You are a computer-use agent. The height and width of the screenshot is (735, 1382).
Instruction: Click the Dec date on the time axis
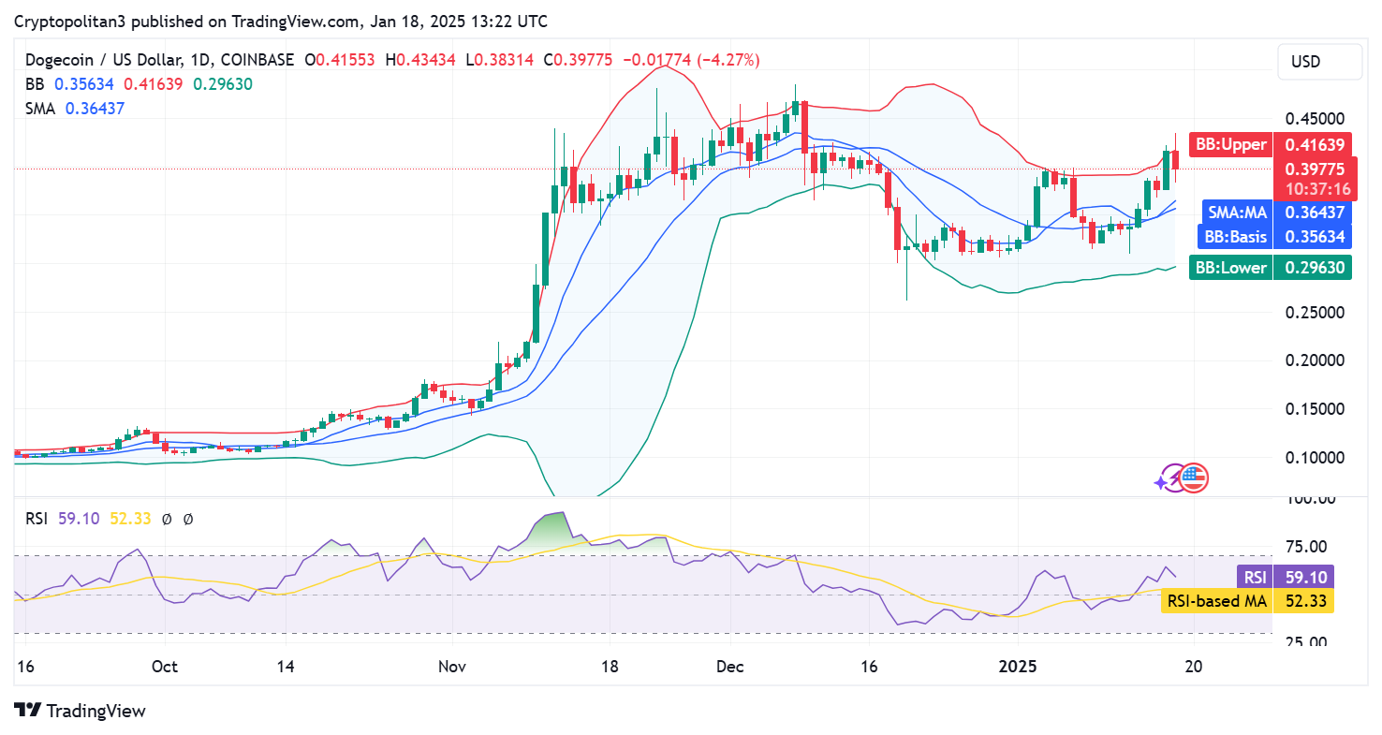(729, 667)
